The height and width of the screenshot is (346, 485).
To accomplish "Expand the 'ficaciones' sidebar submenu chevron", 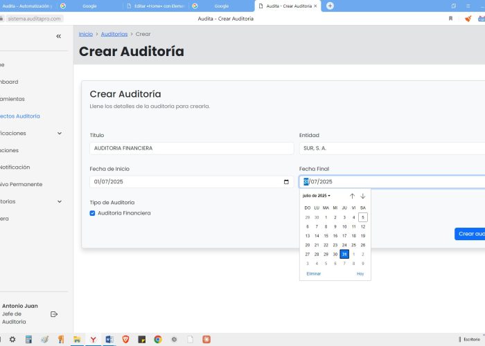I will point(60,134).
